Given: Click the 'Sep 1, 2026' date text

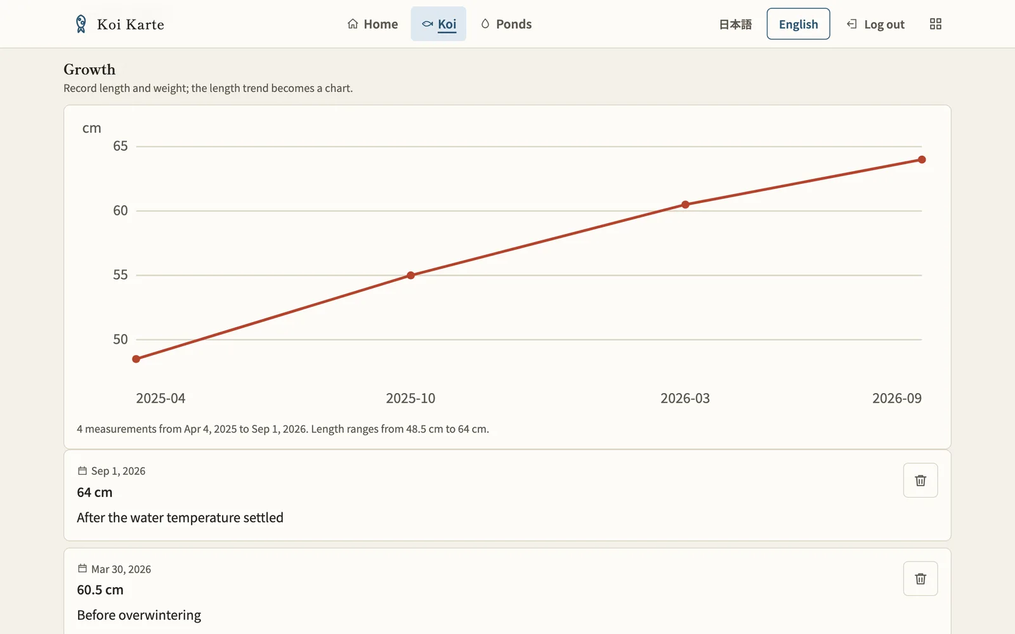Looking at the screenshot, I should pyautogui.click(x=118, y=471).
